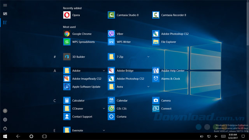Image resolution: width=249 pixels, height=140 pixels.
Task: Launch WPS Writer icon
Action: click(x=111, y=42)
